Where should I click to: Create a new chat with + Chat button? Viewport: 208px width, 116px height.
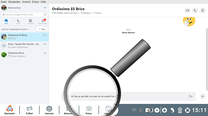pyautogui.click(x=42, y=29)
